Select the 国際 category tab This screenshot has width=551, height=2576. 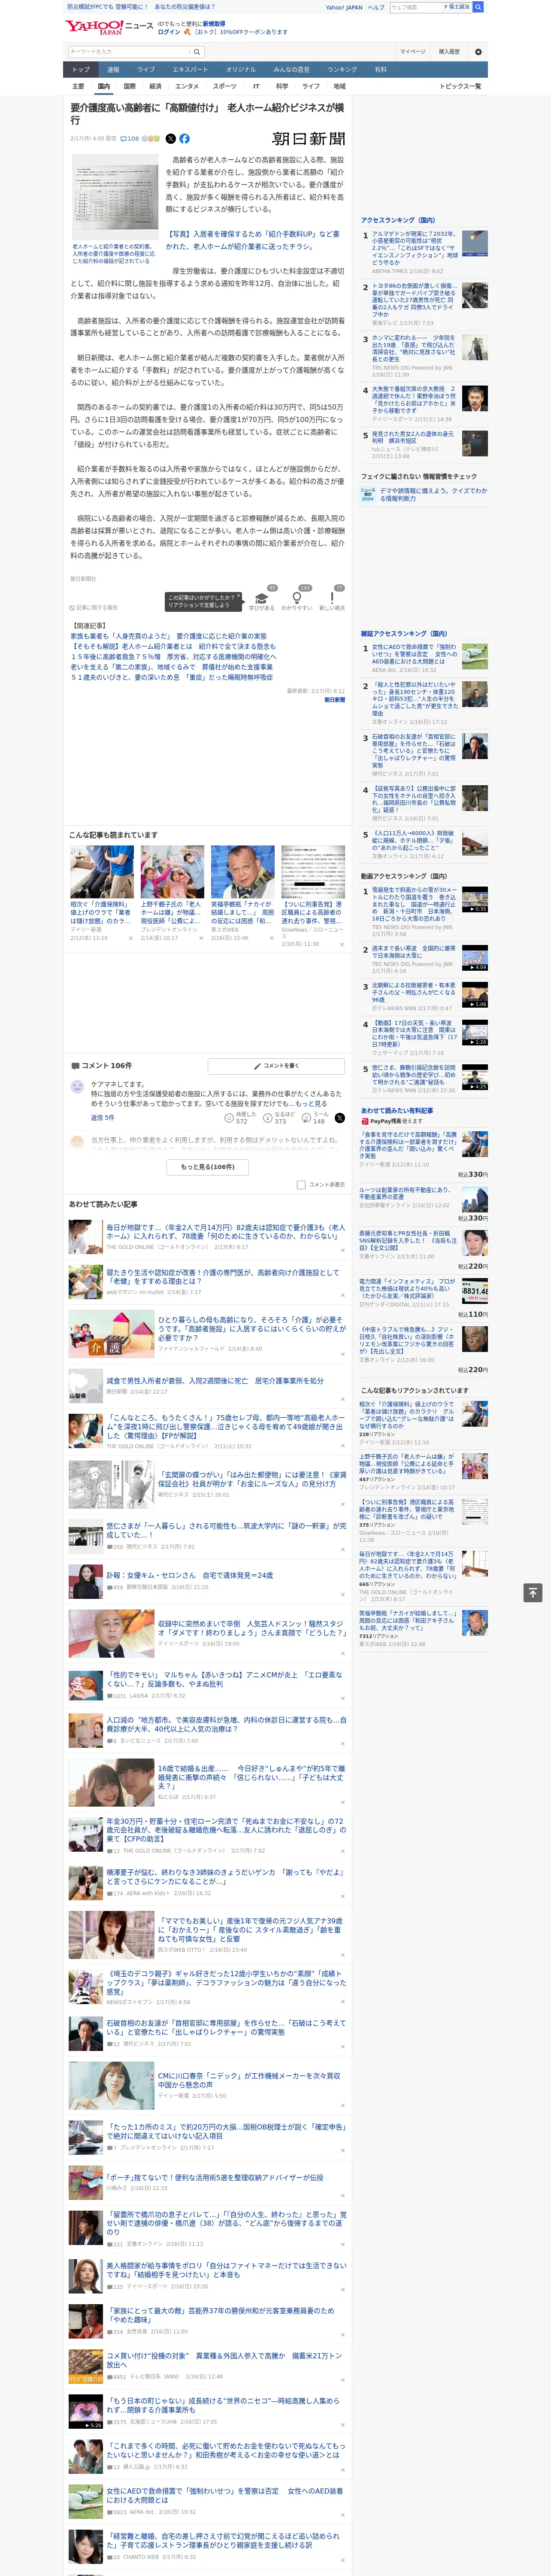pyautogui.click(x=129, y=86)
